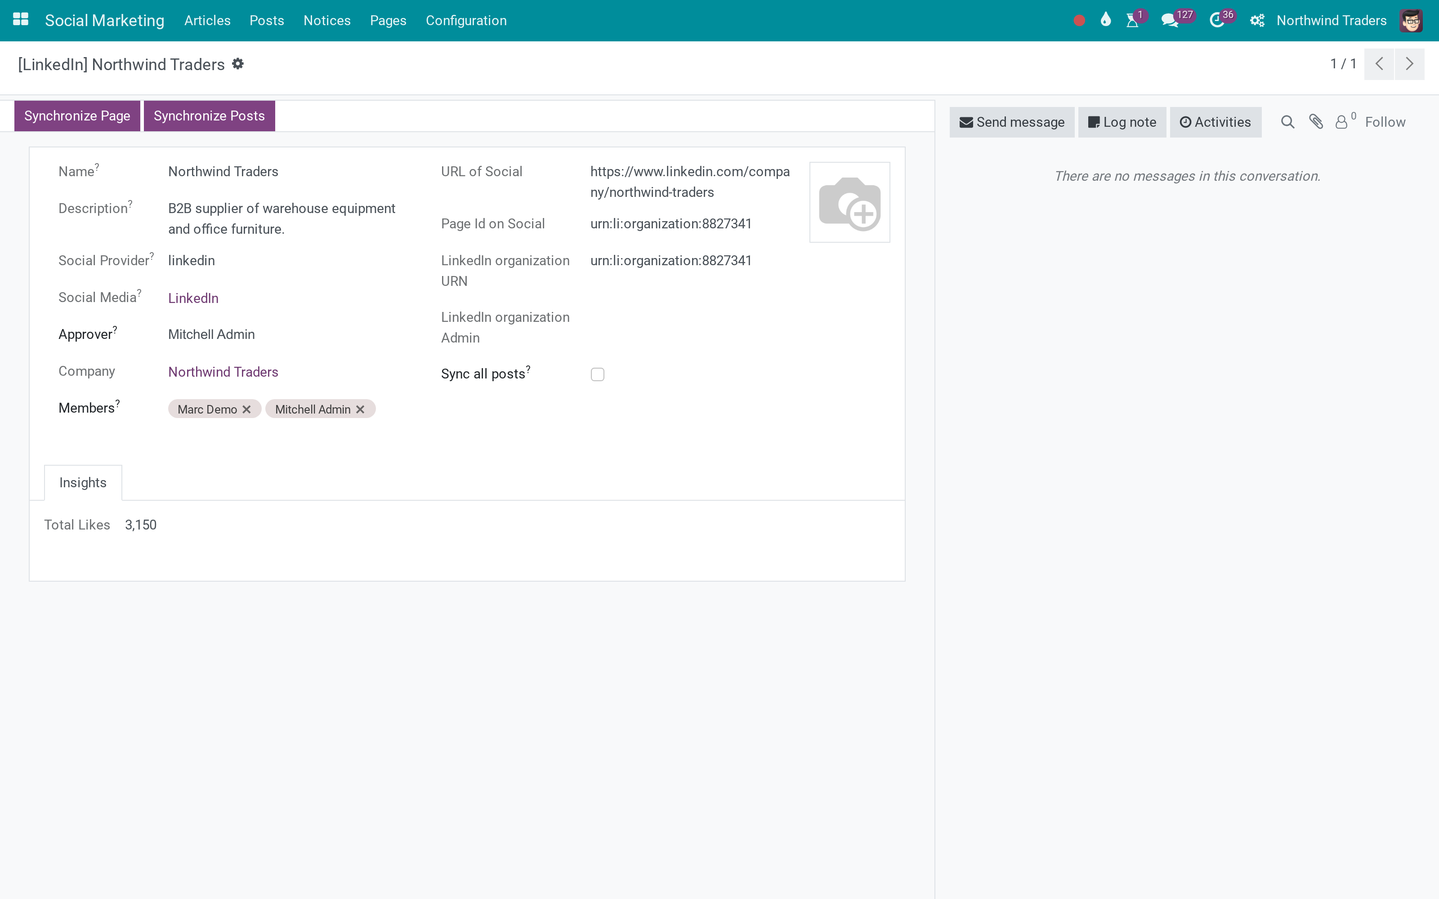Open the Notices menu
1439x899 pixels.
[x=327, y=21]
